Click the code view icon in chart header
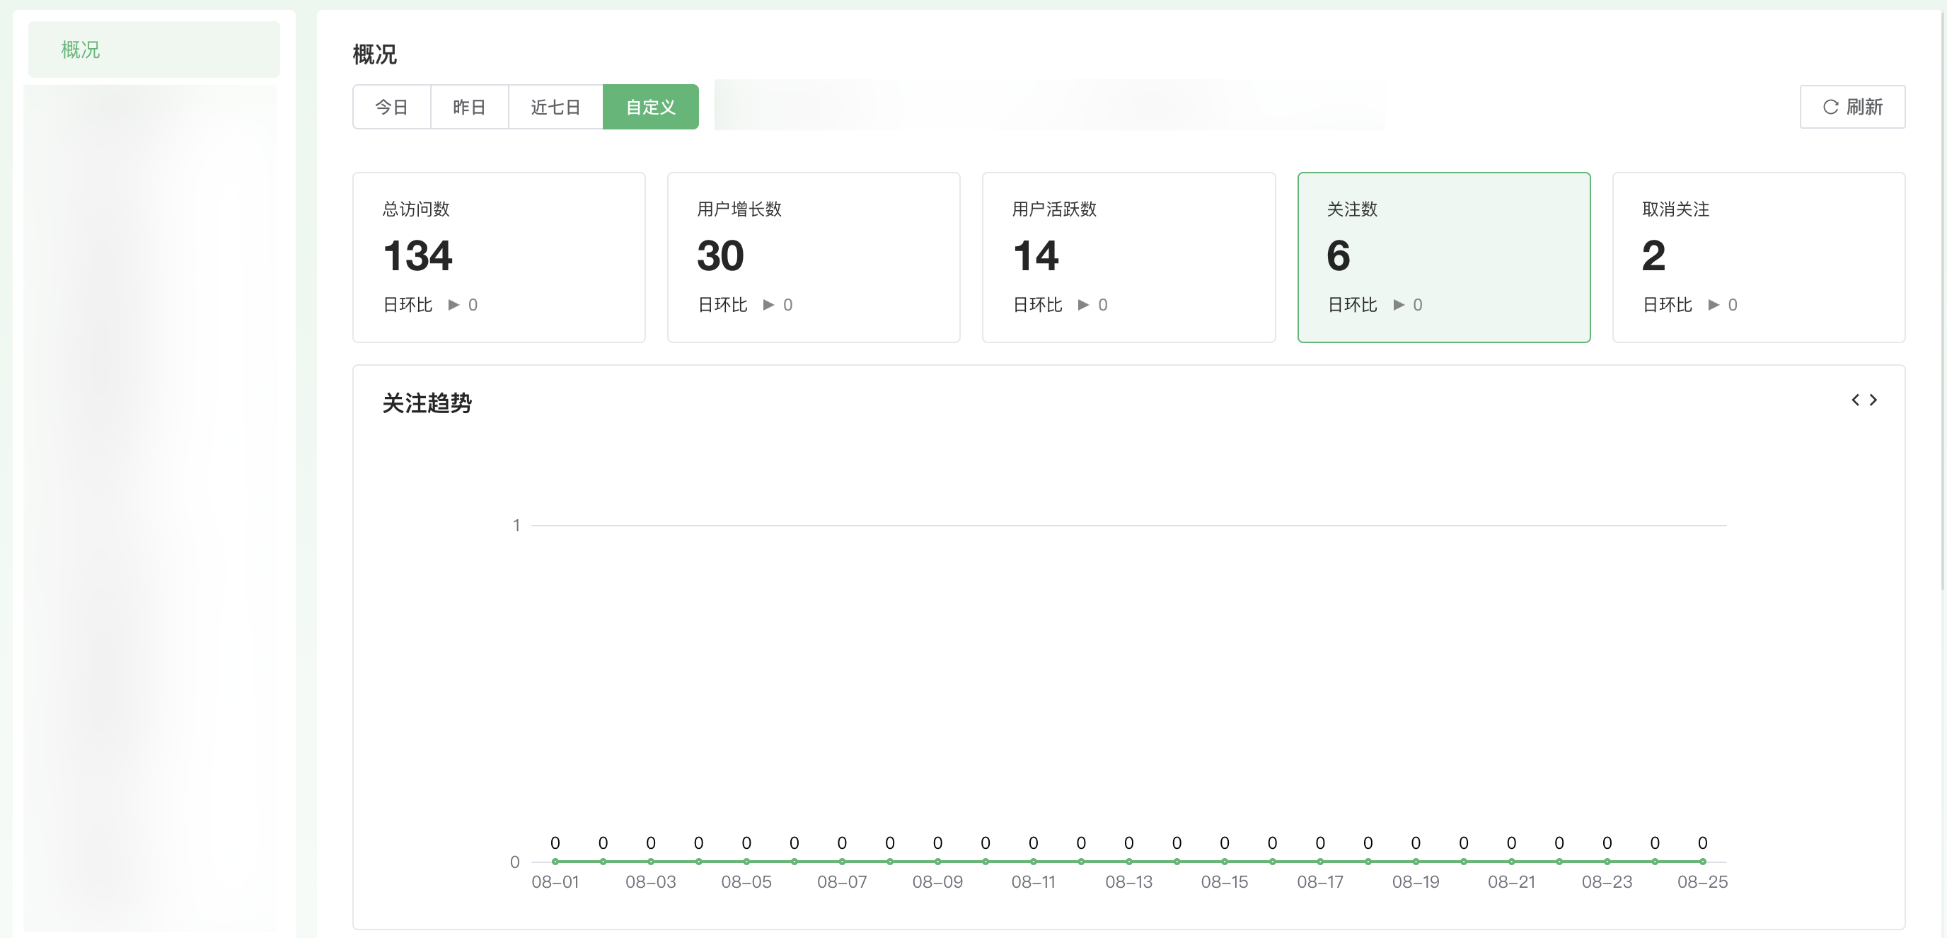The width and height of the screenshot is (1947, 938). tap(1864, 400)
